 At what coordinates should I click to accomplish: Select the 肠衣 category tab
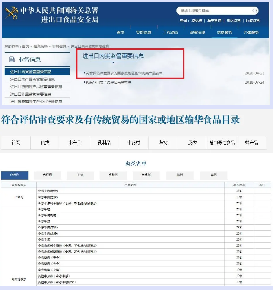192,143
